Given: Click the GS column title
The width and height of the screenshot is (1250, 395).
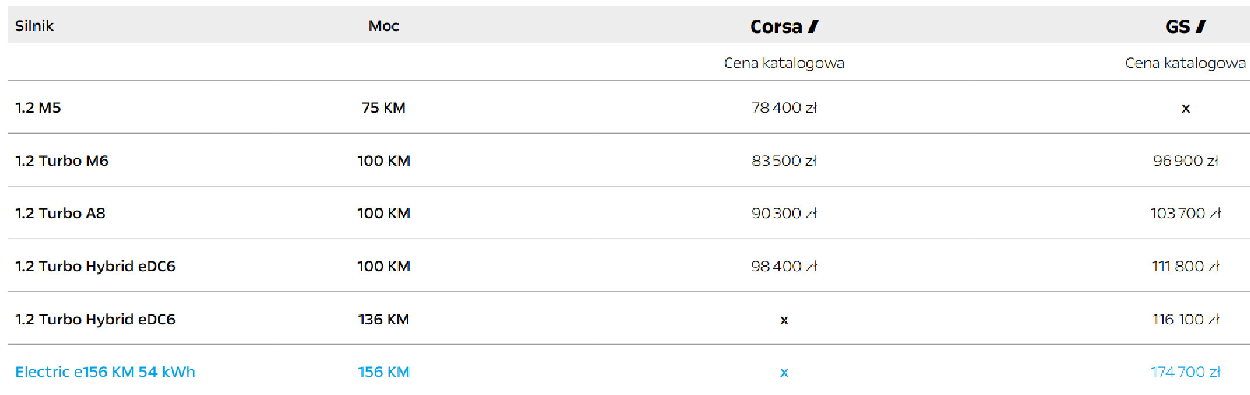Looking at the screenshot, I should (x=1177, y=27).
